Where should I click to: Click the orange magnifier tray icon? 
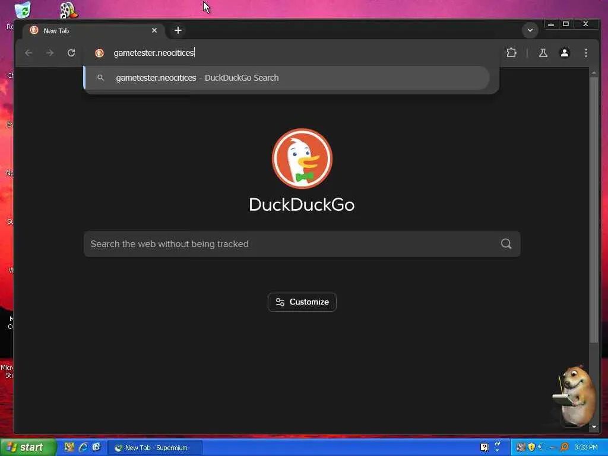coord(565,447)
